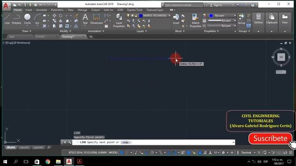The height and width of the screenshot is (166, 296).
Task: Start the Text tool
Action: pos(85,19)
